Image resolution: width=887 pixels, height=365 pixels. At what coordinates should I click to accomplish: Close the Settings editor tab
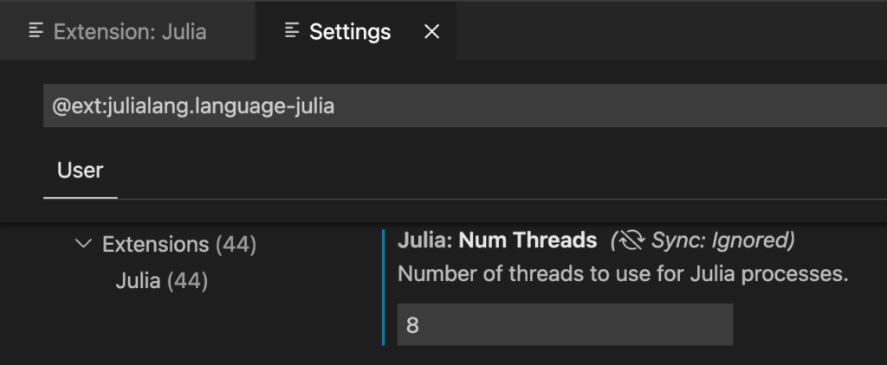(x=431, y=32)
